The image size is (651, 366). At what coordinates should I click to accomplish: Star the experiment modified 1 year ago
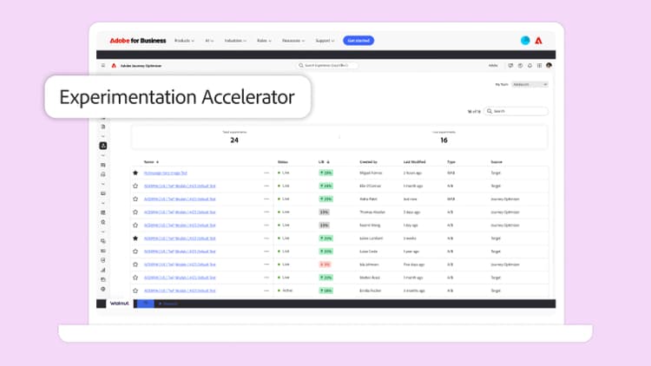pyautogui.click(x=135, y=251)
